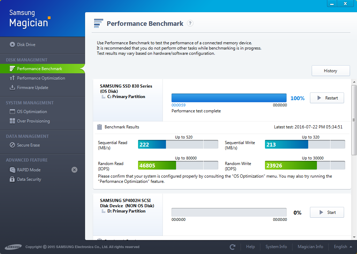This screenshot has height=254, width=357.
Task: Select C: Primary Partition entry
Action: click(x=126, y=97)
